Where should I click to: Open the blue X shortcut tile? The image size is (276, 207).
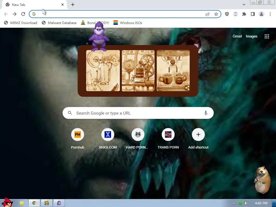[108, 134]
